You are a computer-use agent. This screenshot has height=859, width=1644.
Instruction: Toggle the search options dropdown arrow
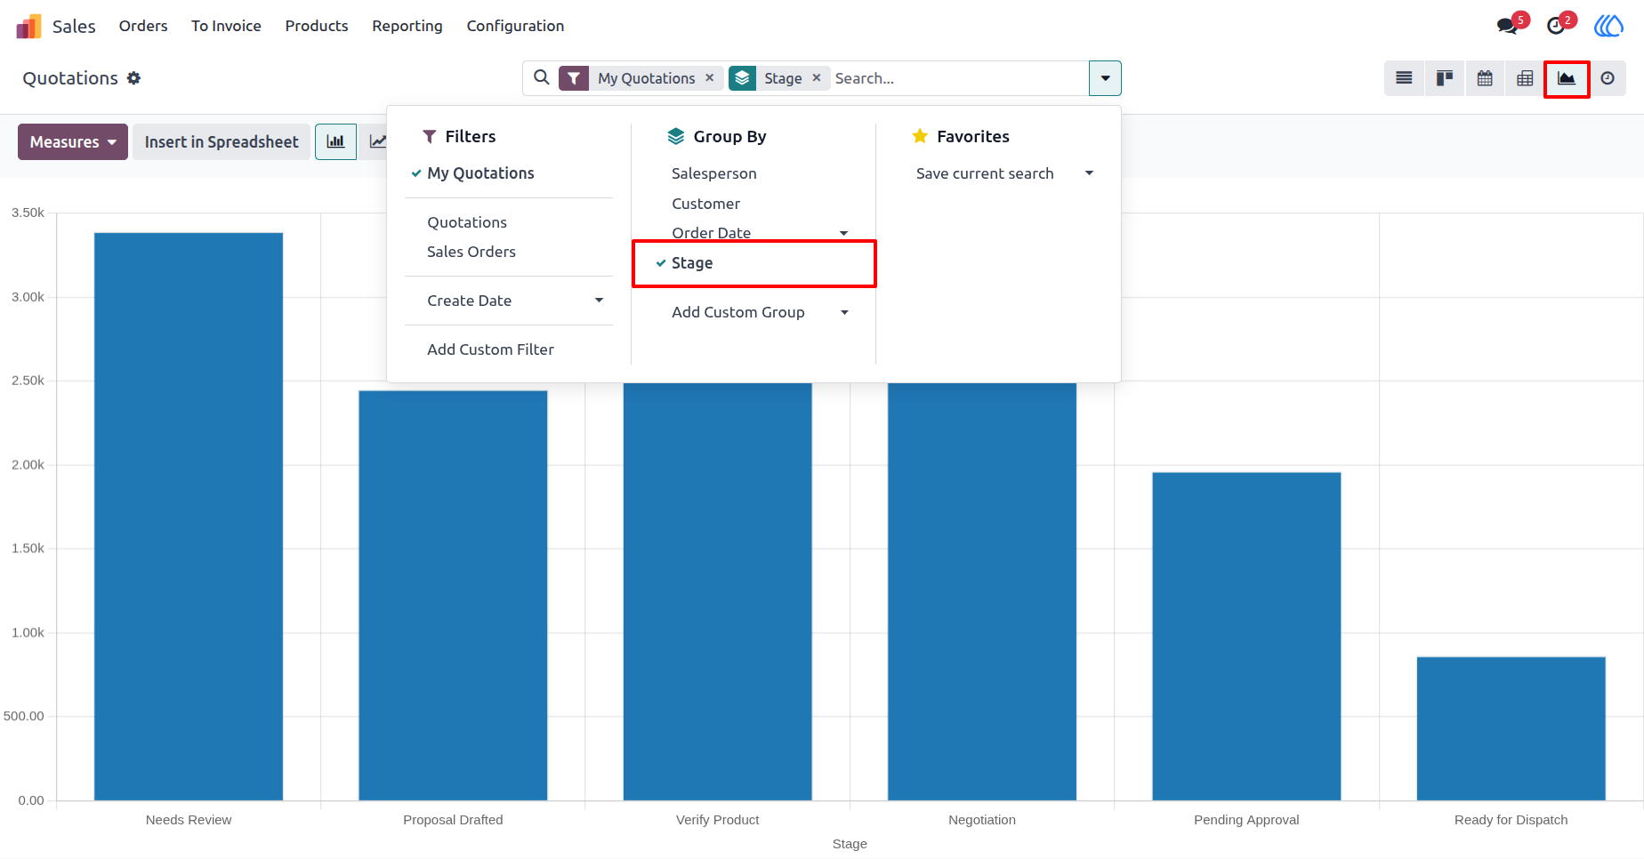click(1105, 78)
